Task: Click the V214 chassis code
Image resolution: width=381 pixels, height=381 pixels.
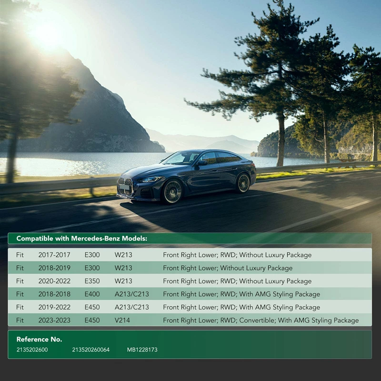Action: pos(123,321)
